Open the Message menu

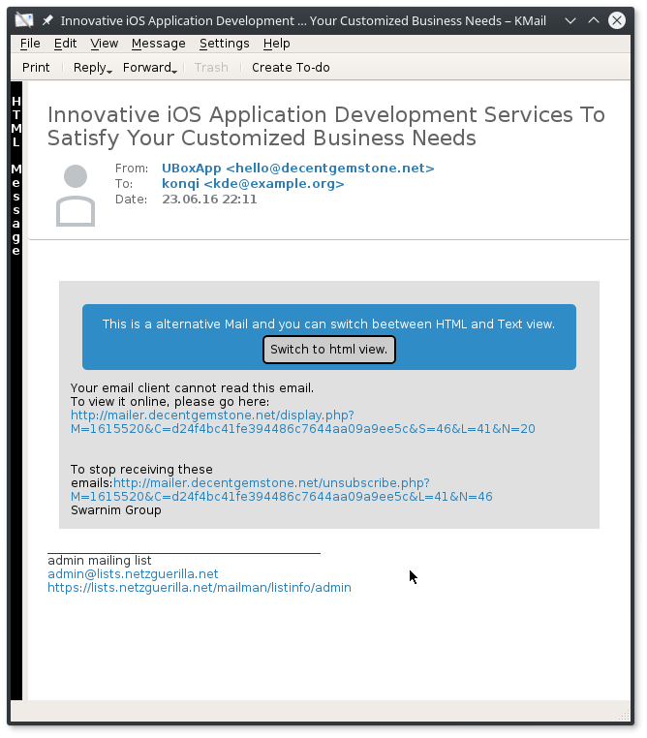pyautogui.click(x=158, y=44)
